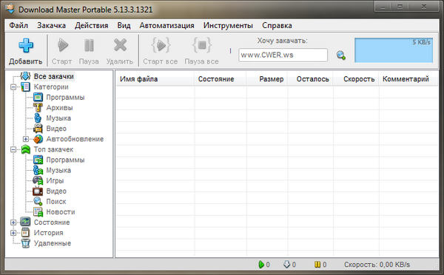Image resolution: width=444 pixels, height=275 pixels.
Task: Select Музыка under Категории
Action: [x=58, y=118]
